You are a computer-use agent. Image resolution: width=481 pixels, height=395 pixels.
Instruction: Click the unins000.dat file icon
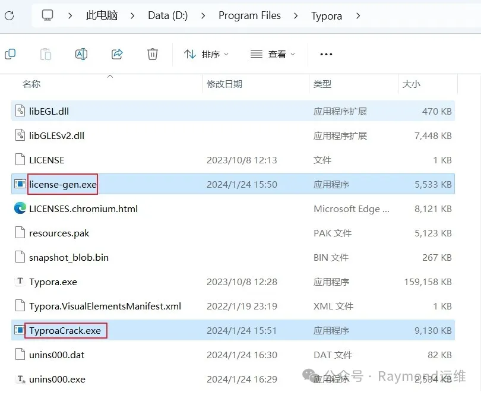click(x=20, y=354)
